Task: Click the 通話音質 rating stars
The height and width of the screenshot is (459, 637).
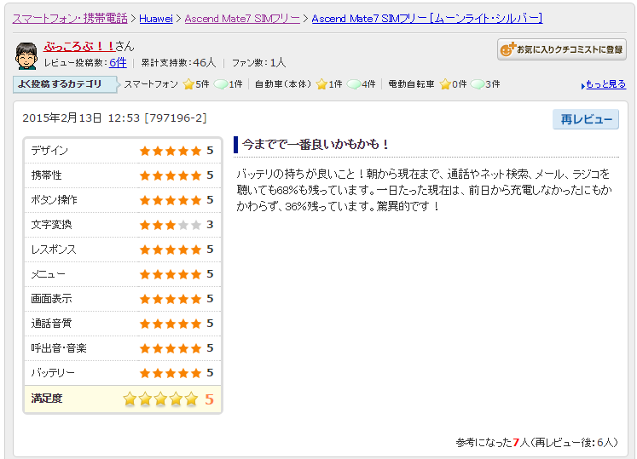Action: (171, 324)
